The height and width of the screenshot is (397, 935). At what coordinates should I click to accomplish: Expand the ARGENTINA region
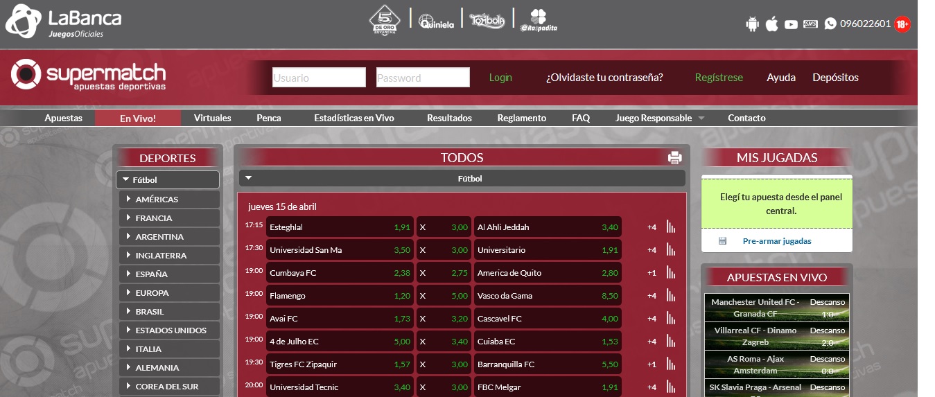point(169,236)
